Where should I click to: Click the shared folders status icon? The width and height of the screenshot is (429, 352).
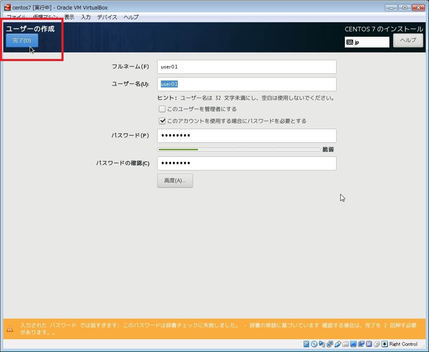[x=345, y=344]
